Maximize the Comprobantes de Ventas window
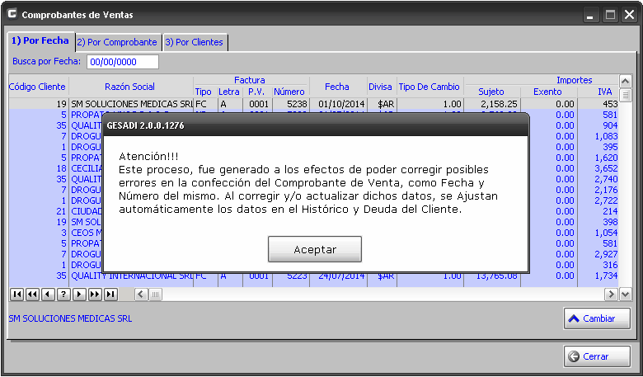Screen dimensions: 643x377 click(x=610, y=15)
